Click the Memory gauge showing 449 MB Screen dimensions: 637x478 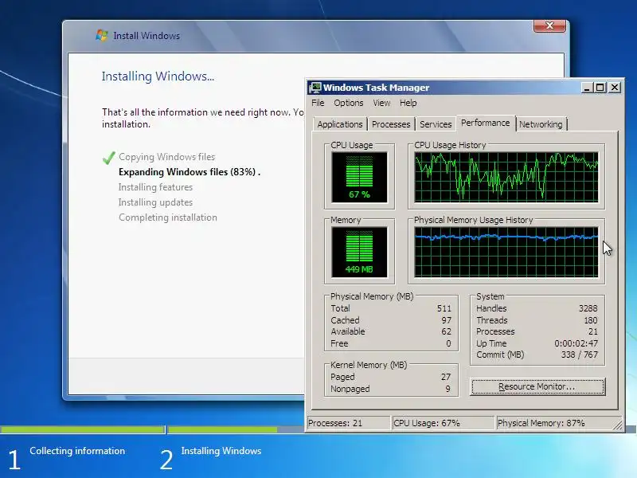pyautogui.click(x=359, y=252)
